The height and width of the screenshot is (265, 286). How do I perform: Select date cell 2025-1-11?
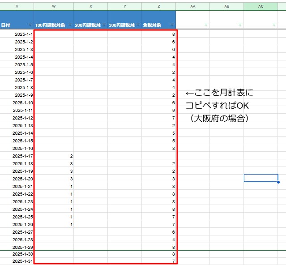17,110
